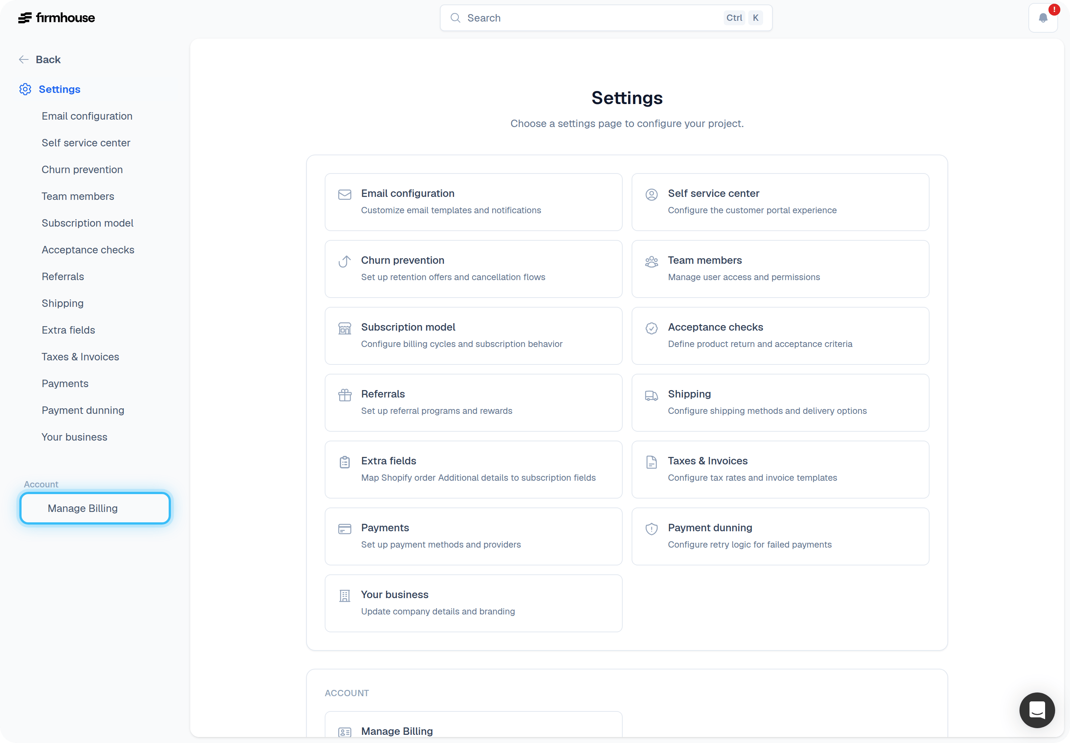Click 'Configure retry logic for failed payments'

pos(749,544)
